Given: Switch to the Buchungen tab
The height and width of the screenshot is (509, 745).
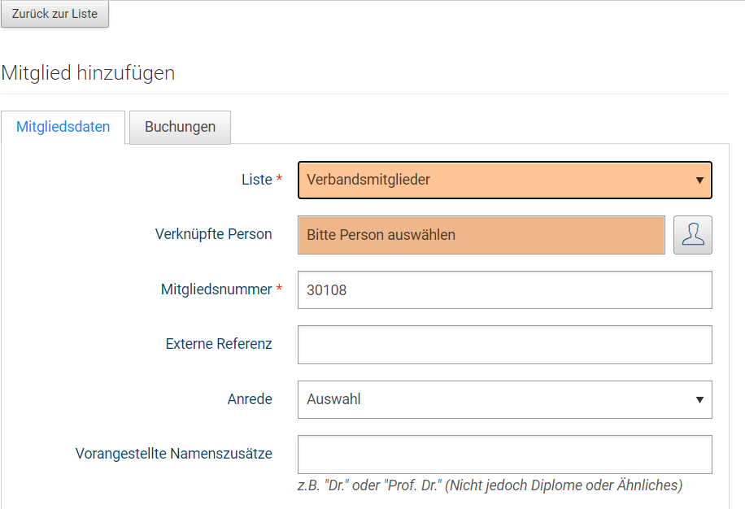Looking at the screenshot, I should point(180,127).
